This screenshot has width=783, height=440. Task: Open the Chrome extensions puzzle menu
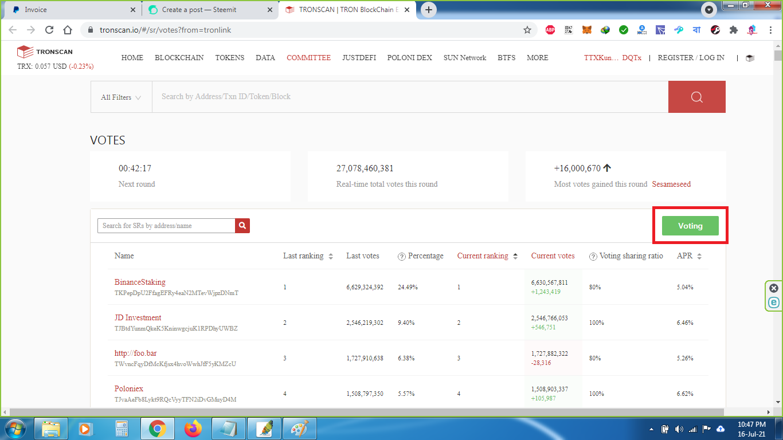tap(734, 30)
